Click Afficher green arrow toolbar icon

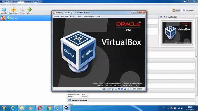29,10
